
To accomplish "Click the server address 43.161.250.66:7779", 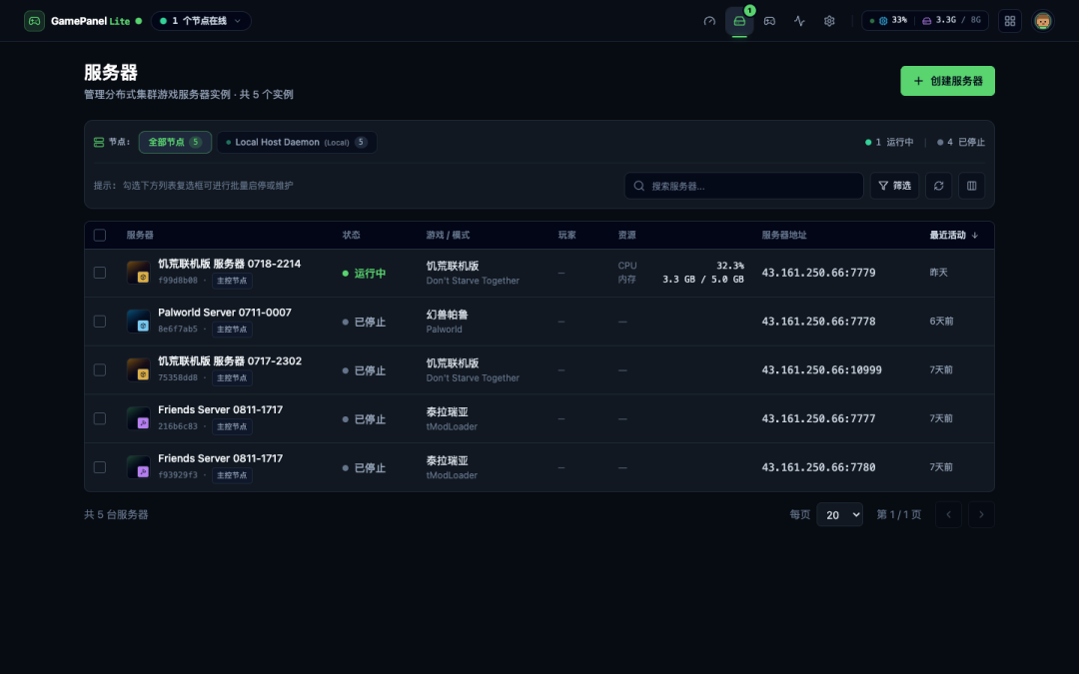I will click(818, 273).
